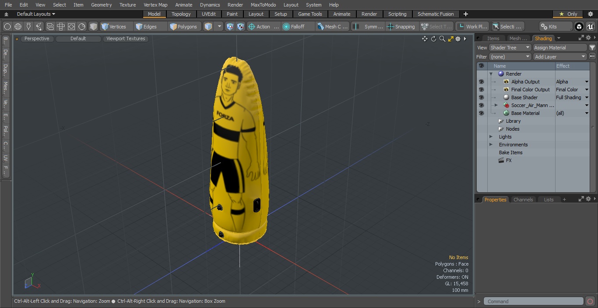598x308 pixels.
Task: Collapse the Render tree node
Action: (491, 74)
